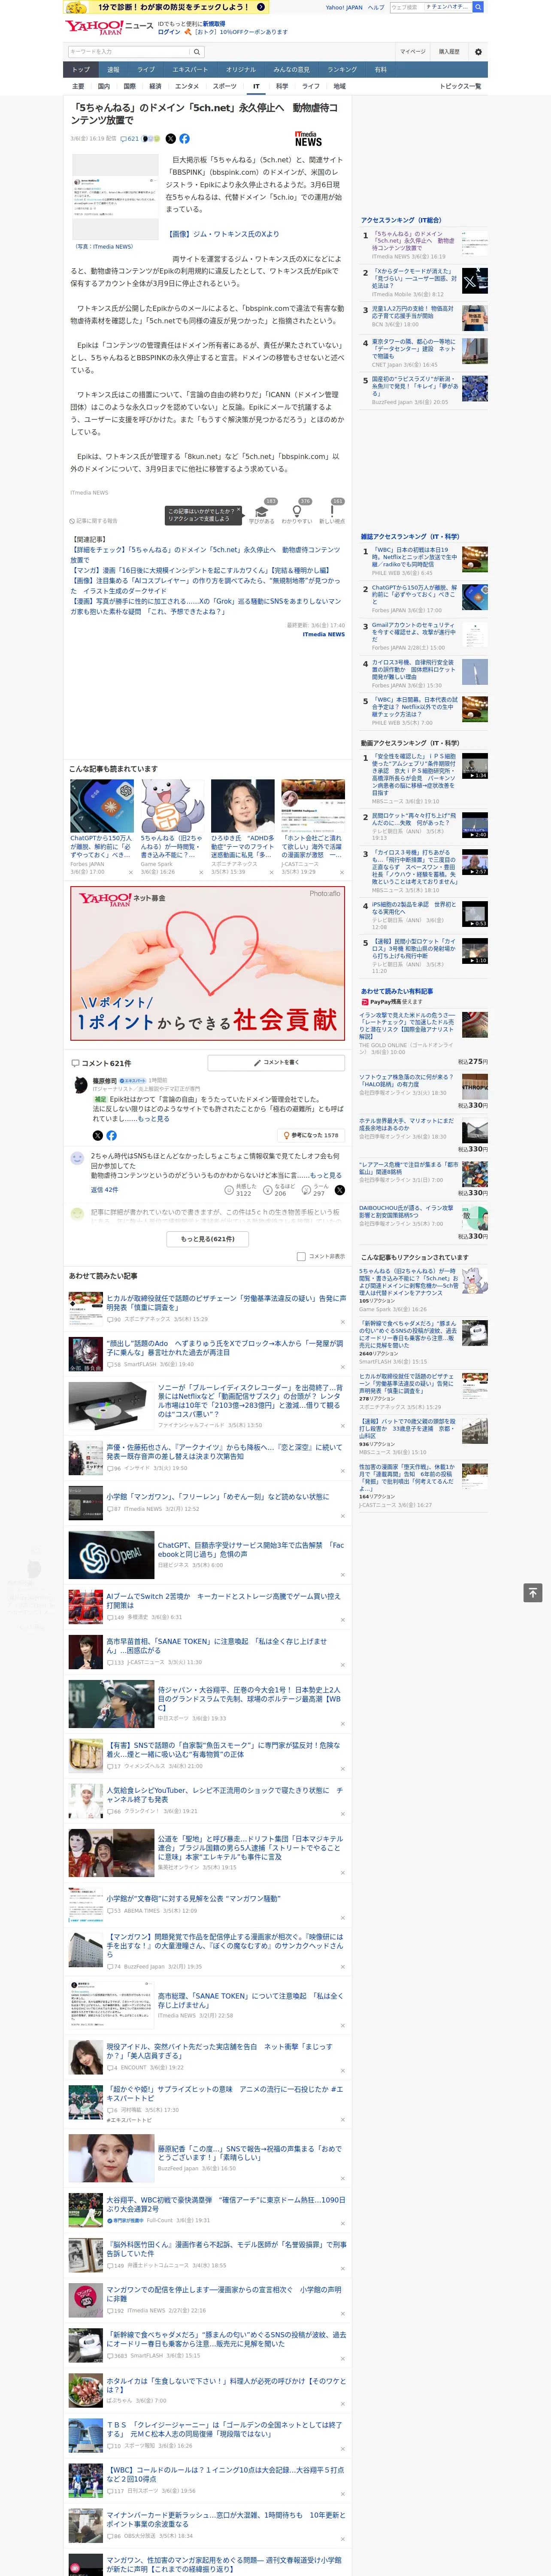Click the ログイン link in header

(169, 32)
